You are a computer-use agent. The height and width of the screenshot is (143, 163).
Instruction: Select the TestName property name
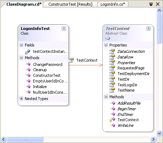click(x=126, y=90)
